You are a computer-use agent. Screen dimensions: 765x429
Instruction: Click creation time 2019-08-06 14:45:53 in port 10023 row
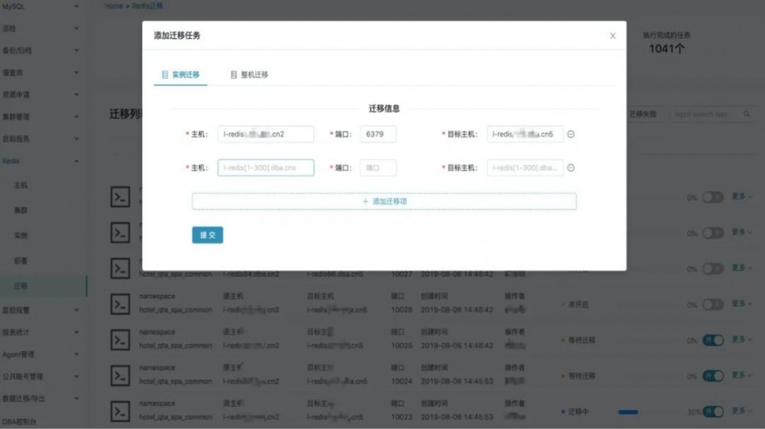[x=457, y=417]
